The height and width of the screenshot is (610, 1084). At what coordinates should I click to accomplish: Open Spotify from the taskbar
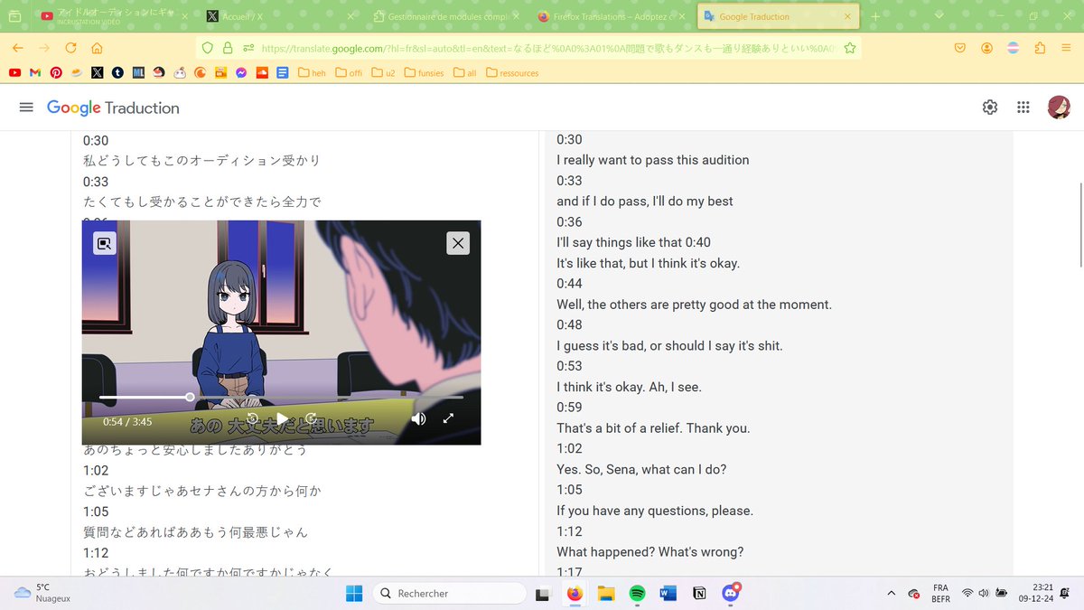coord(637,593)
